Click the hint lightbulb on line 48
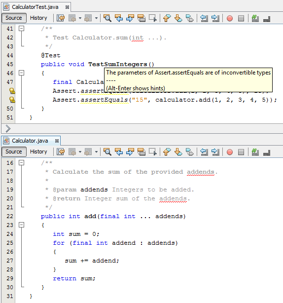Viewport: 283px width, 303px height. [12, 91]
